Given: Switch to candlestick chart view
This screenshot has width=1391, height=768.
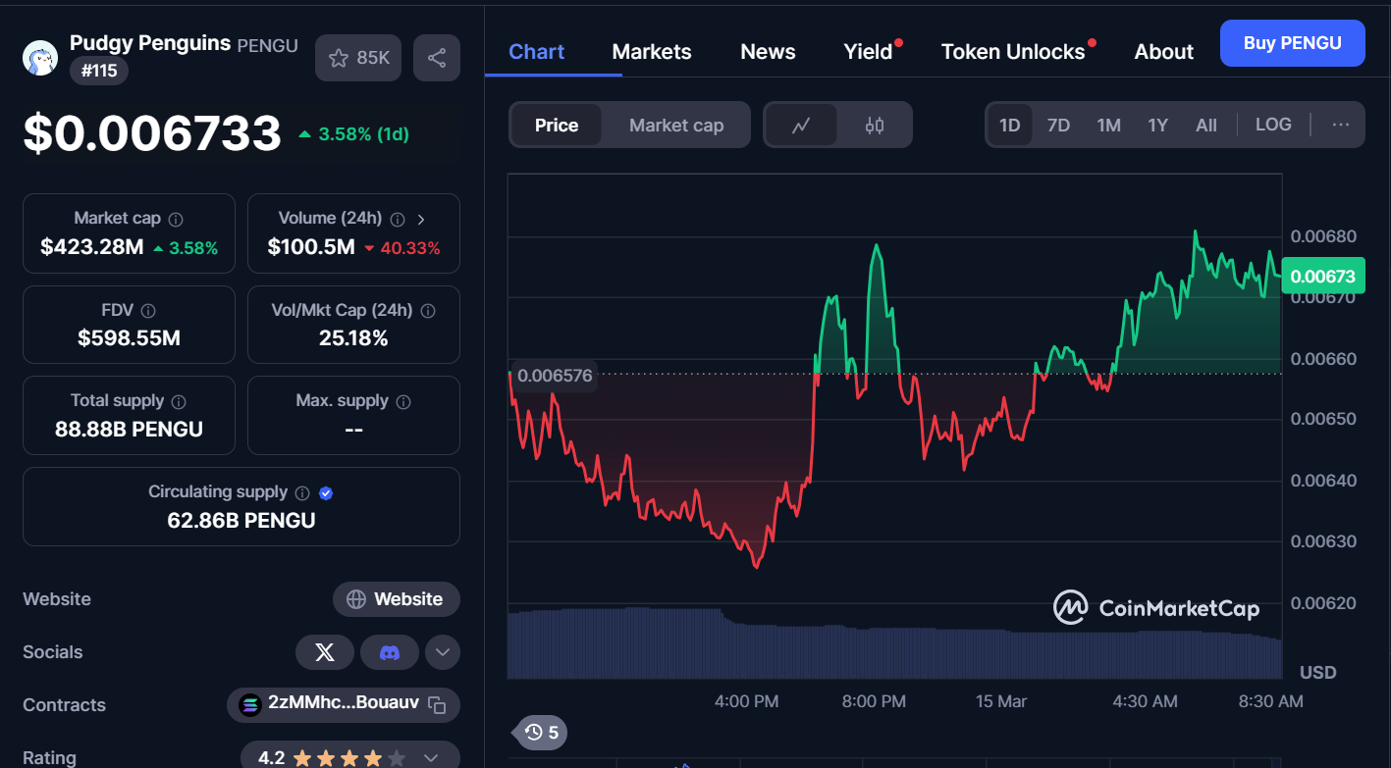Looking at the screenshot, I should [x=875, y=126].
